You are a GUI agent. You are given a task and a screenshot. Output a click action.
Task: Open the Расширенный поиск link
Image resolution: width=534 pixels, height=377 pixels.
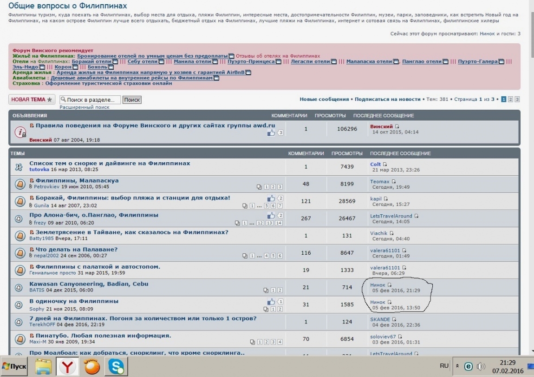click(85, 107)
